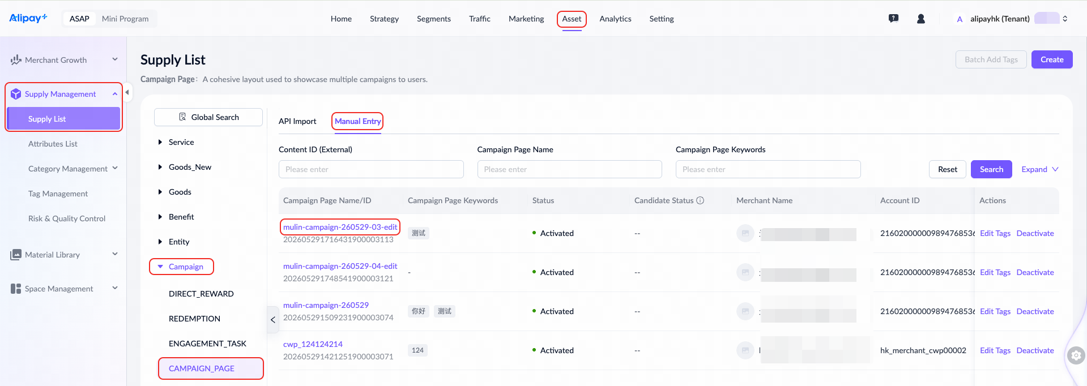This screenshot has width=1087, height=386.
Task: Expand the Category Management submenu
Action: click(x=115, y=168)
